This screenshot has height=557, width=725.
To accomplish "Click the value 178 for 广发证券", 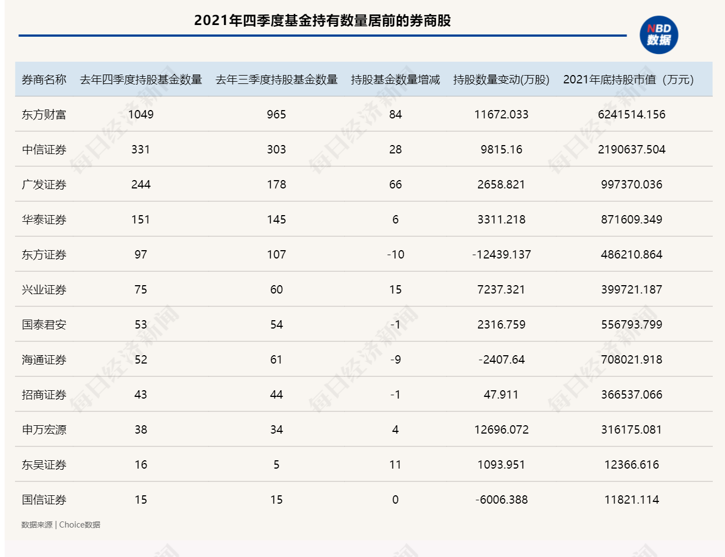I will pyautogui.click(x=276, y=185).
